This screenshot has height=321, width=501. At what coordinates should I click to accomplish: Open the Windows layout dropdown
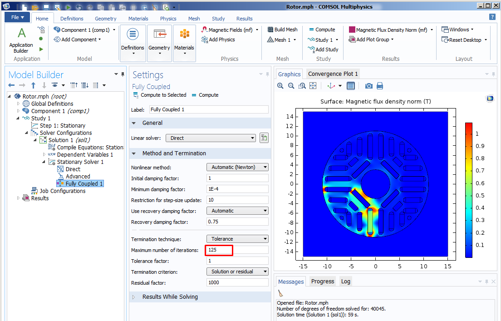[457, 30]
